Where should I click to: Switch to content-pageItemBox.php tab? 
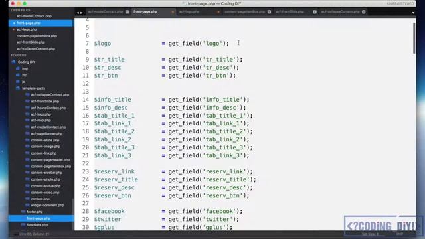(245, 12)
